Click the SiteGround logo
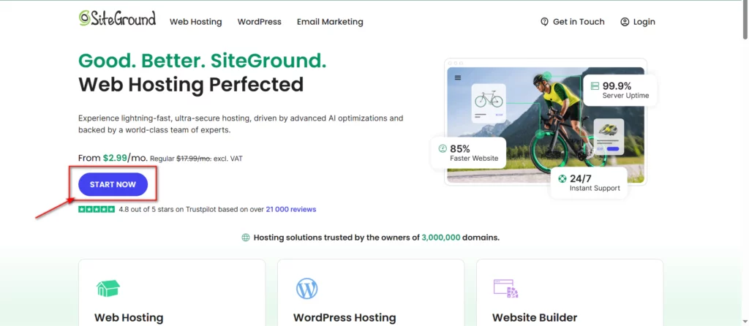Image resolution: width=749 pixels, height=326 pixels. (118, 18)
